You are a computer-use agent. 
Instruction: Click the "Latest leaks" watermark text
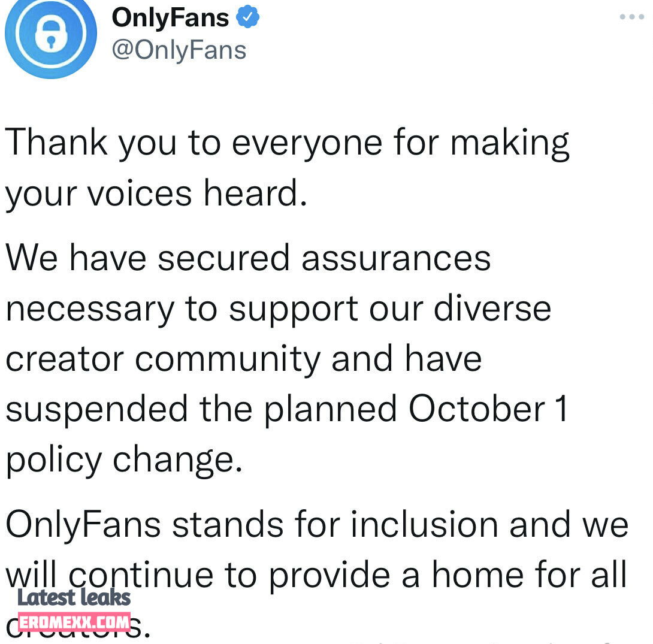pos(74,597)
